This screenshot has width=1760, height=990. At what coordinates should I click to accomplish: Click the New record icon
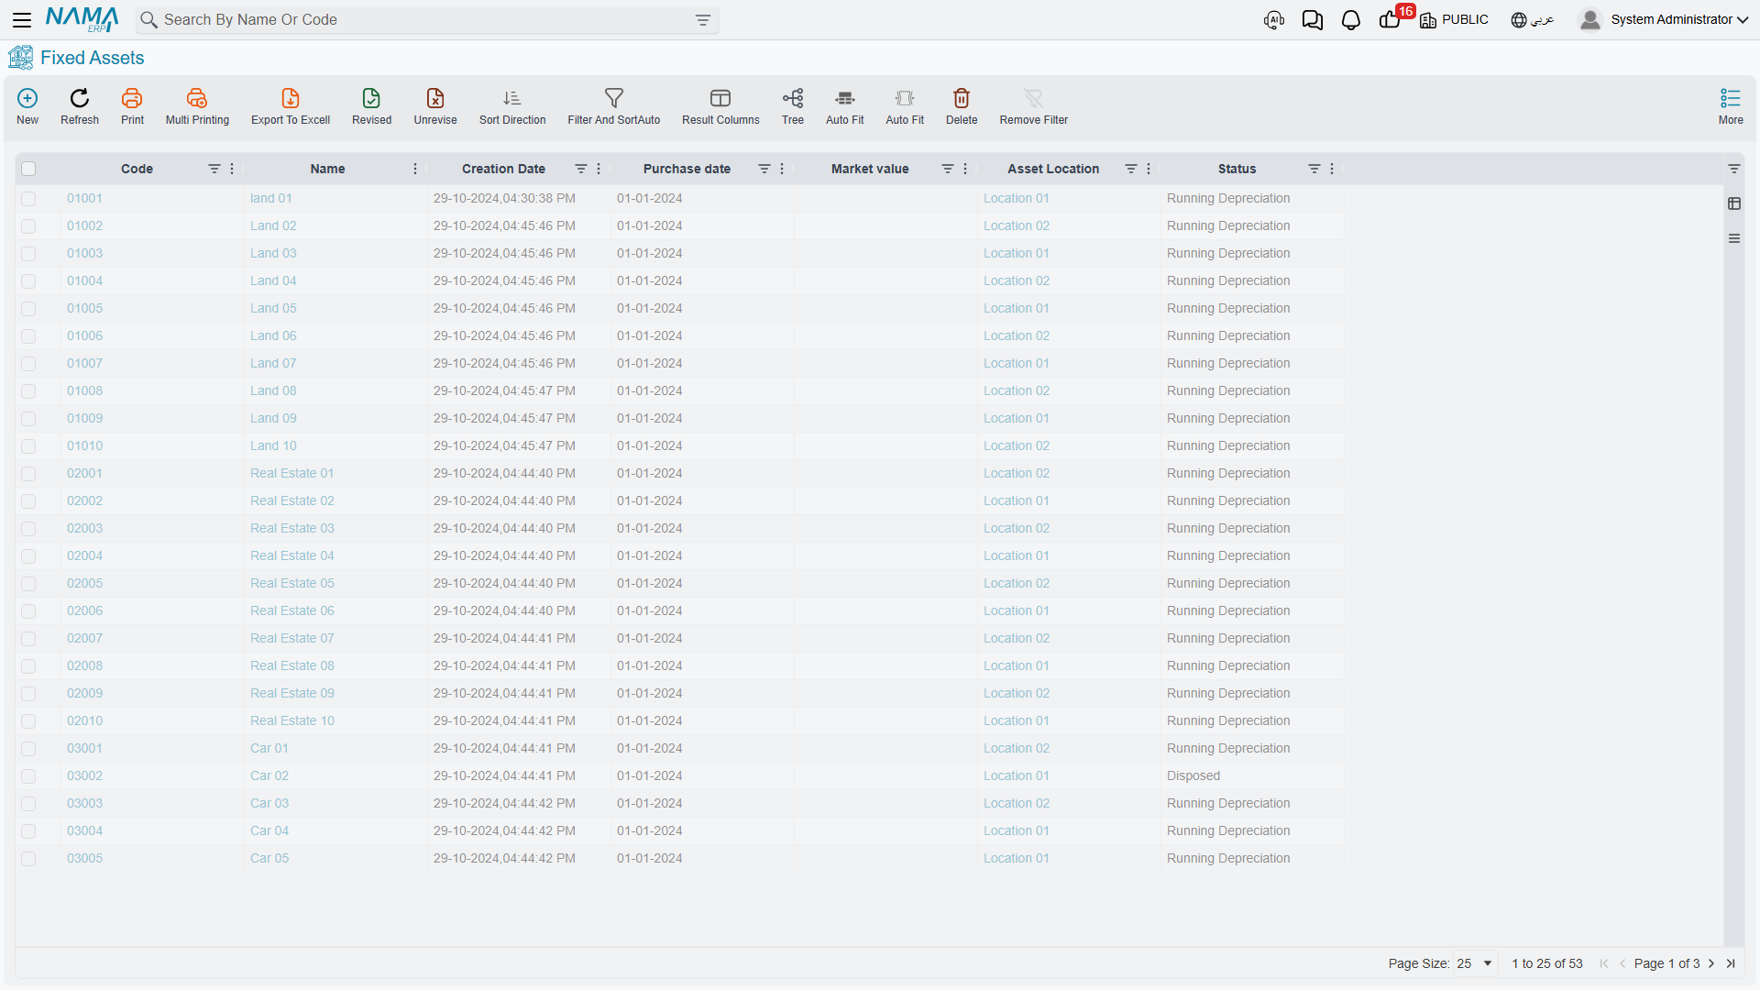pos(27,98)
